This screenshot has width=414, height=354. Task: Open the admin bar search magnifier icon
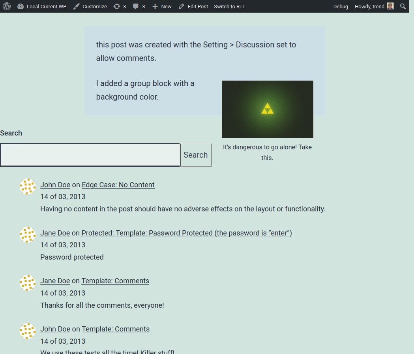(x=403, y=6)
